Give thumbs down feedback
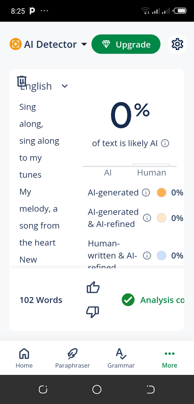194x404 pixels. coord(93,312)
